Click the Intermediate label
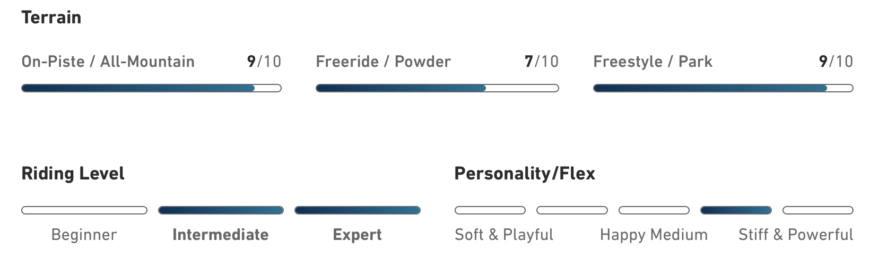887x275 pixels. click(x=221, y=235)
